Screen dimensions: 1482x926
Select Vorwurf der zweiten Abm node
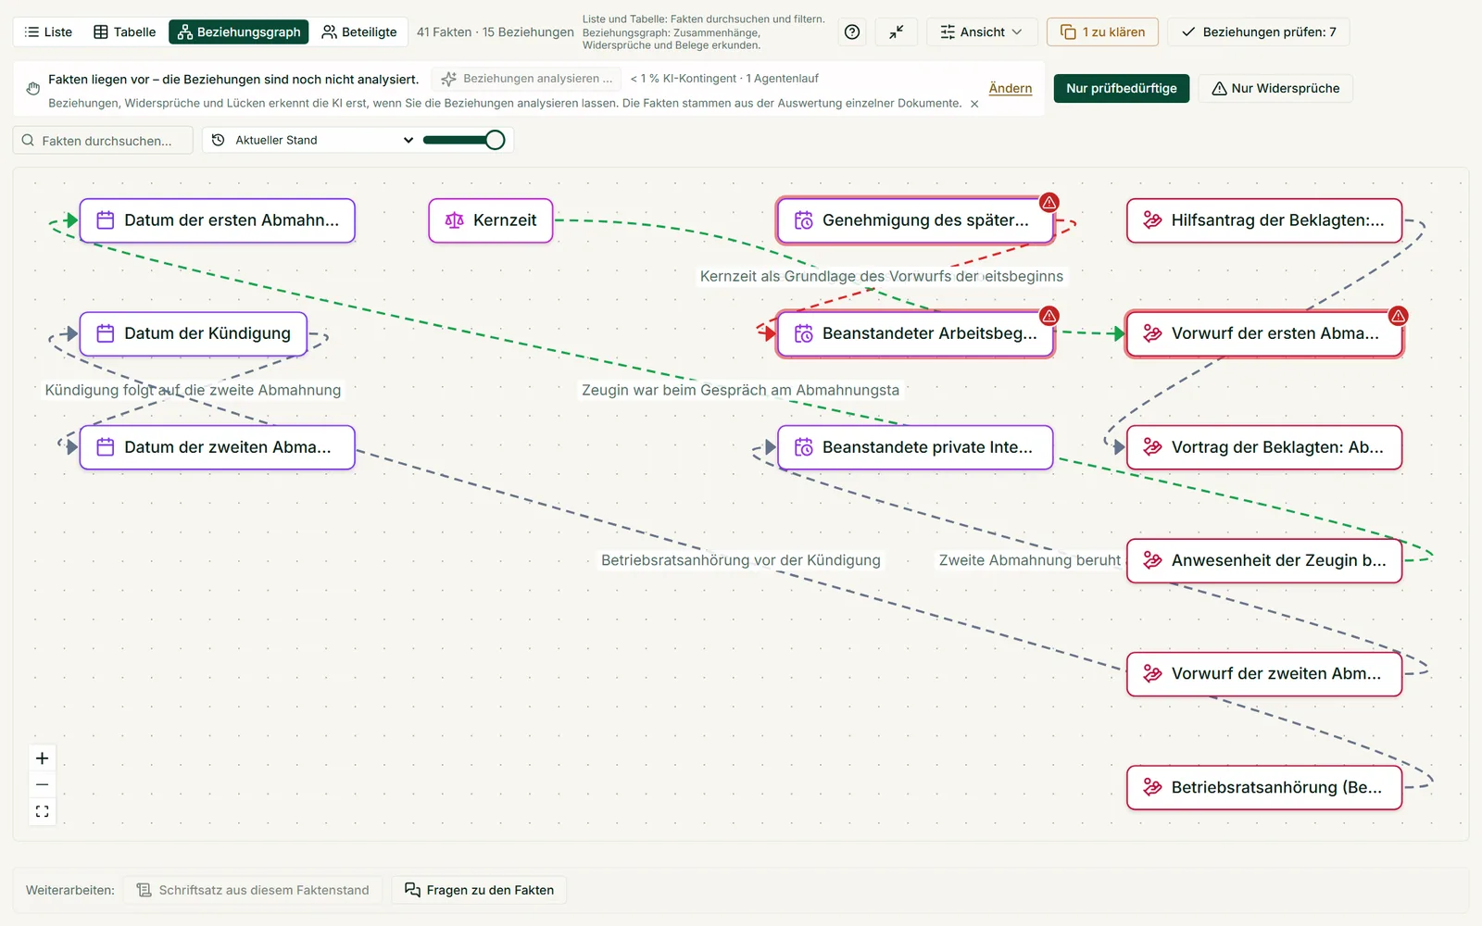click(1264, 673)
